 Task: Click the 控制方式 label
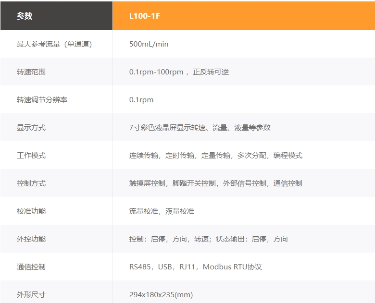pyautogui.click(x=31, y=183)
